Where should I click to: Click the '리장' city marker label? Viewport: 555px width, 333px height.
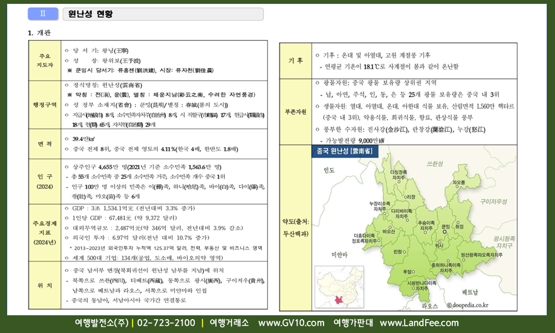coord(410,197)
